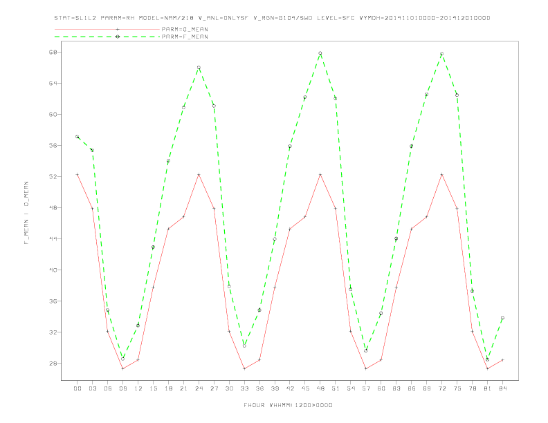The height and width of the screenshot is (423, 548).
Task: Click x-axis forecast hour label 12
Action: tap(138, 388)
